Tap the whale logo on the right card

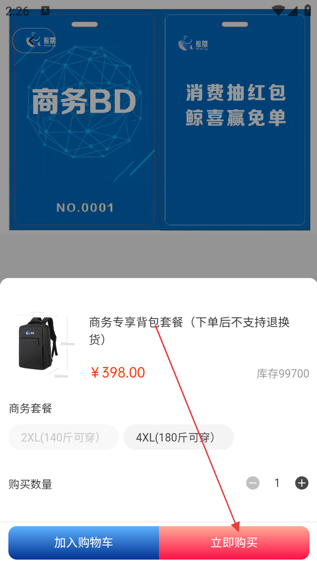click(193, 43)
